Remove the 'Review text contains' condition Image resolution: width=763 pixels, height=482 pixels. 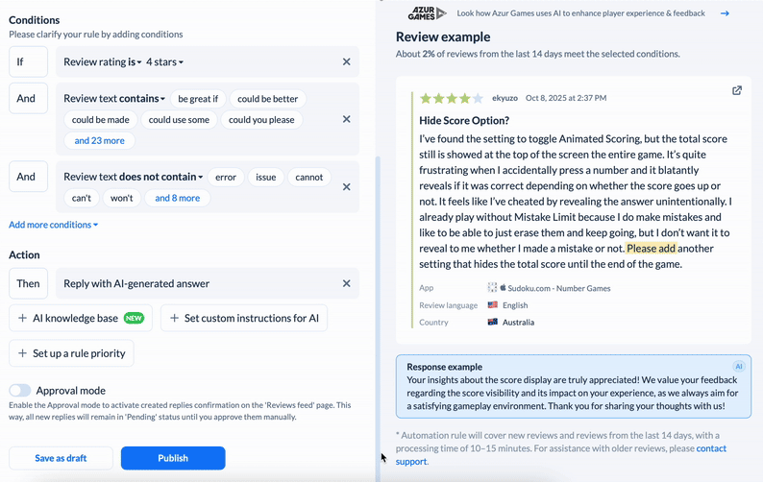pyautogui.click(x=347, y=119)
